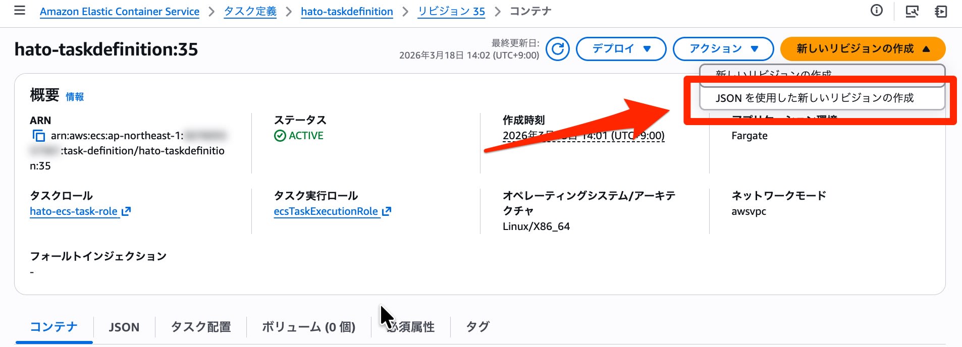This screenshot has height=347, width=962.
Task: Collapse the 新しいリビジョンの作成 dropdown button
Action: coord(862,49)
